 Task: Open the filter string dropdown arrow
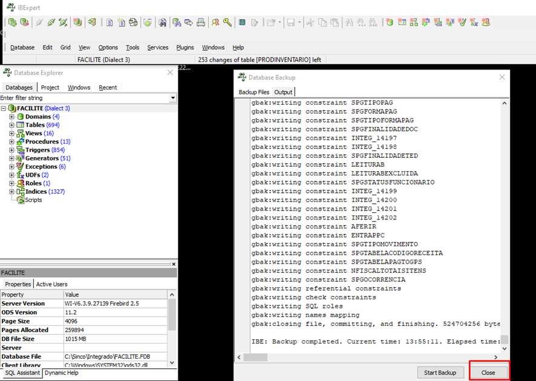tap(173, 98)
